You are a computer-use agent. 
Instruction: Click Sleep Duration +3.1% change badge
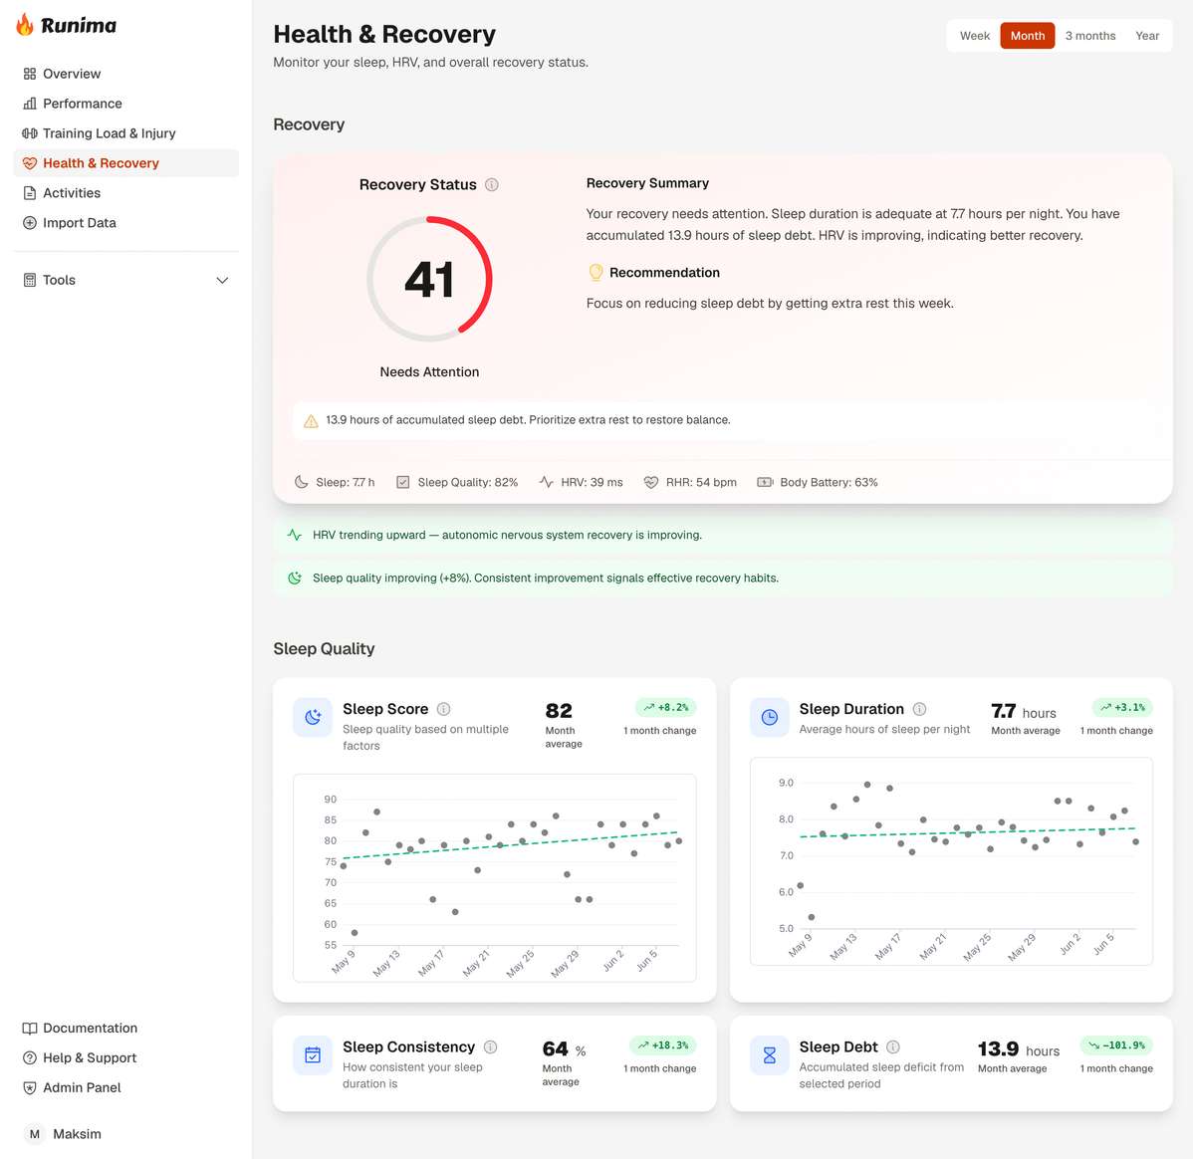[1122, 708]
